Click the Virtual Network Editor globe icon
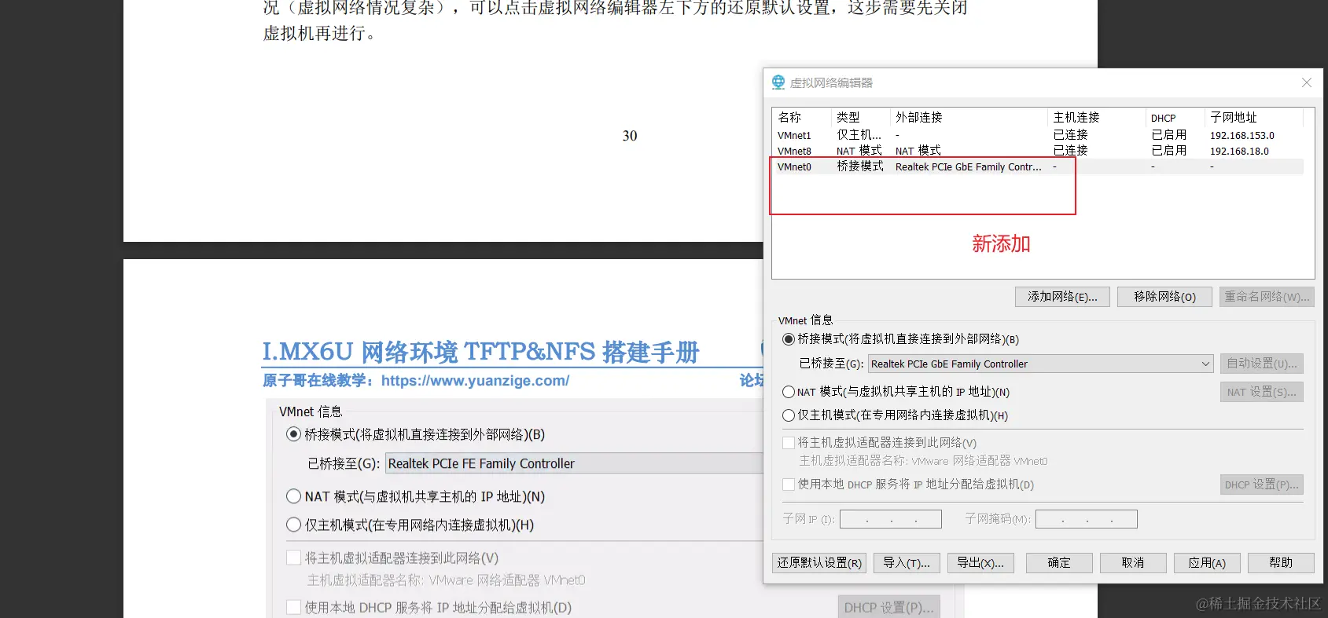This screenshot has width=1328, height=618. click(x=778, y=82)
